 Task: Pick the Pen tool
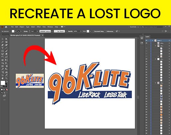coord(3,45)
